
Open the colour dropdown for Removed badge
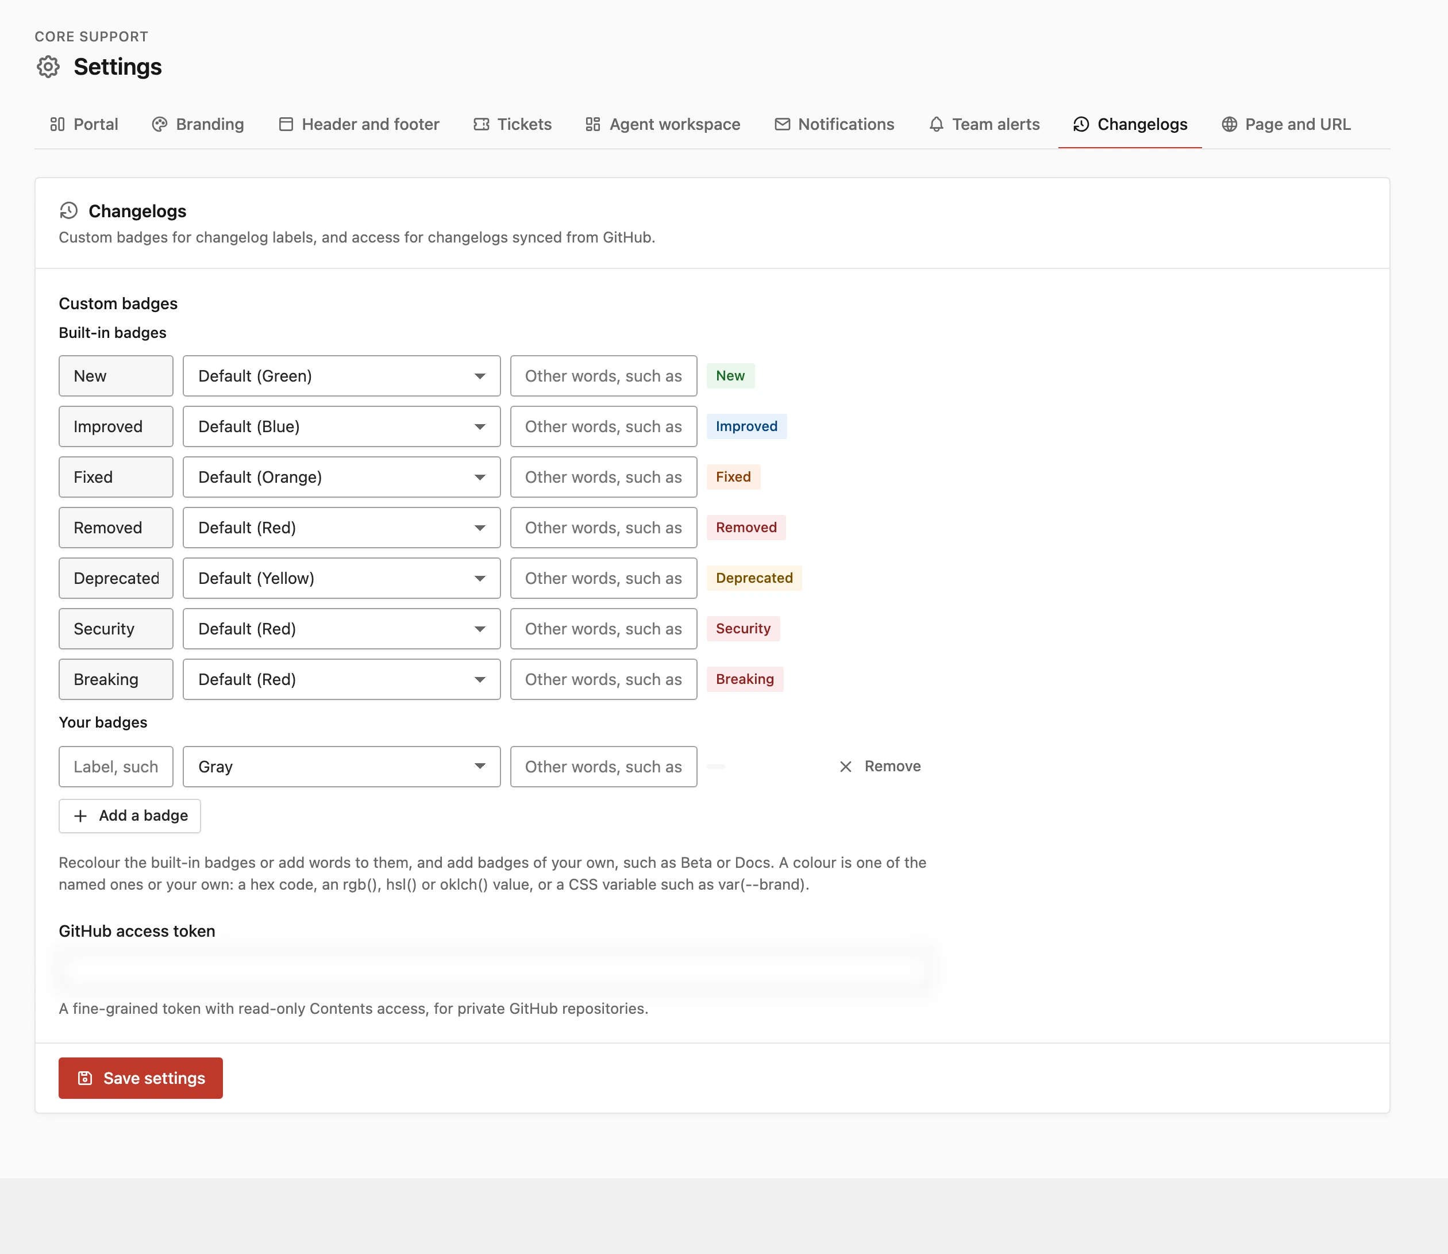tap(341, 528)
